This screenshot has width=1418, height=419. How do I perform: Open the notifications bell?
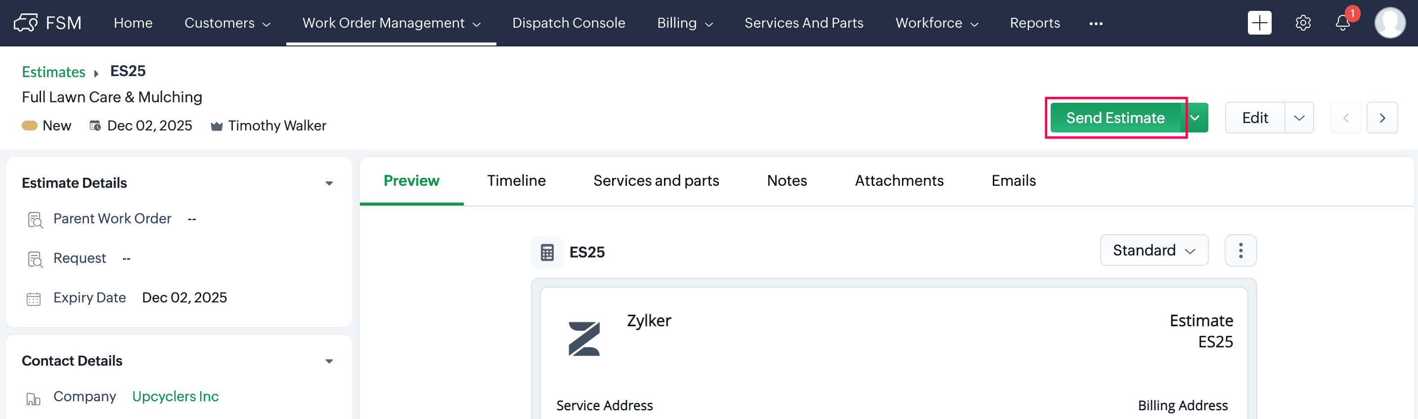click(1342, 23)
